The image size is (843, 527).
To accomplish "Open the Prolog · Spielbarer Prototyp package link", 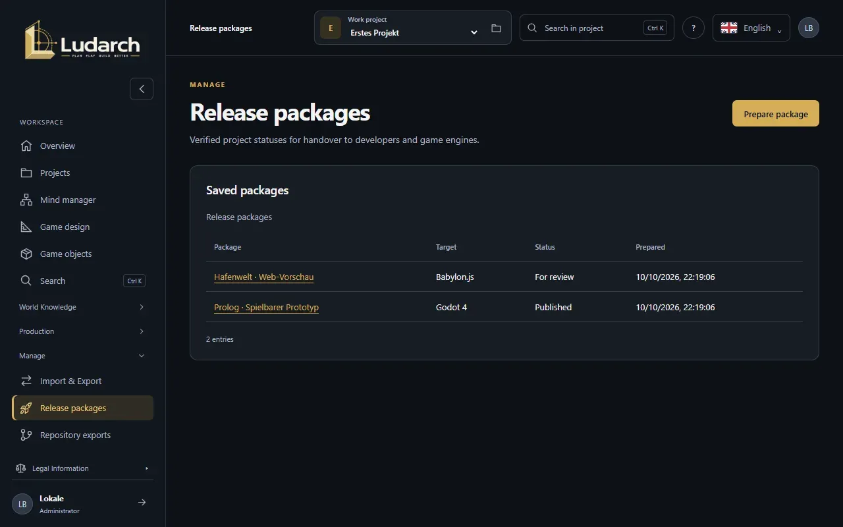I will (266, 308).
